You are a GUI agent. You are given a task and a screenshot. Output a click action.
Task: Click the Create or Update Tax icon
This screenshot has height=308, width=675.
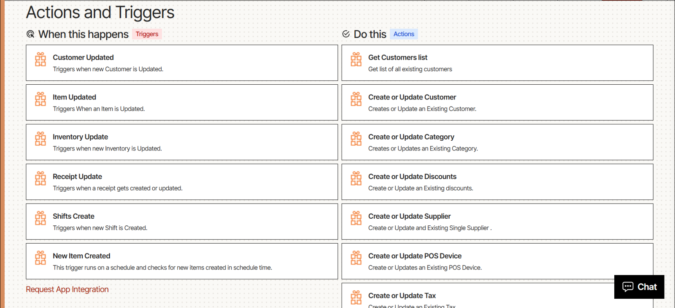356,297
